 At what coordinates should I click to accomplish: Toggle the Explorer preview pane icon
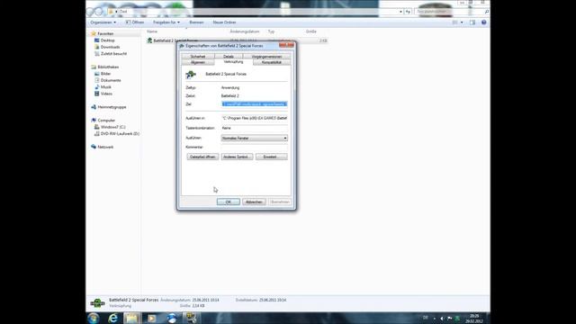pyautogui.click(x=472, y=22)
